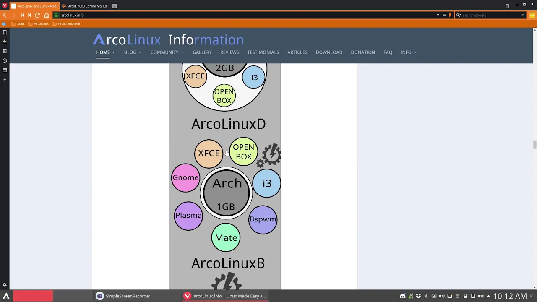Click the forward navigation arrow
537x302 pixels.
(x=13, y=15)
